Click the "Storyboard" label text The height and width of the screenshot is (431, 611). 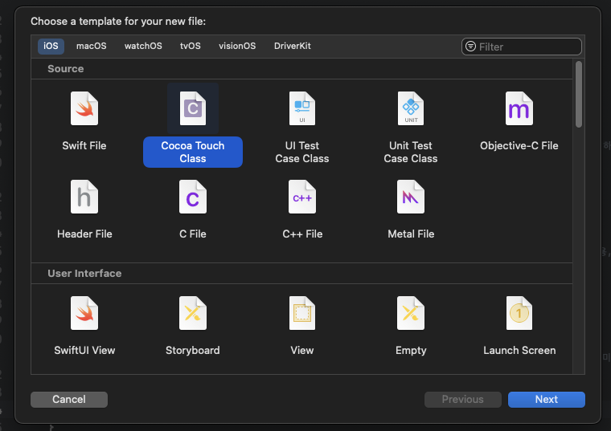tap(193, 351)
